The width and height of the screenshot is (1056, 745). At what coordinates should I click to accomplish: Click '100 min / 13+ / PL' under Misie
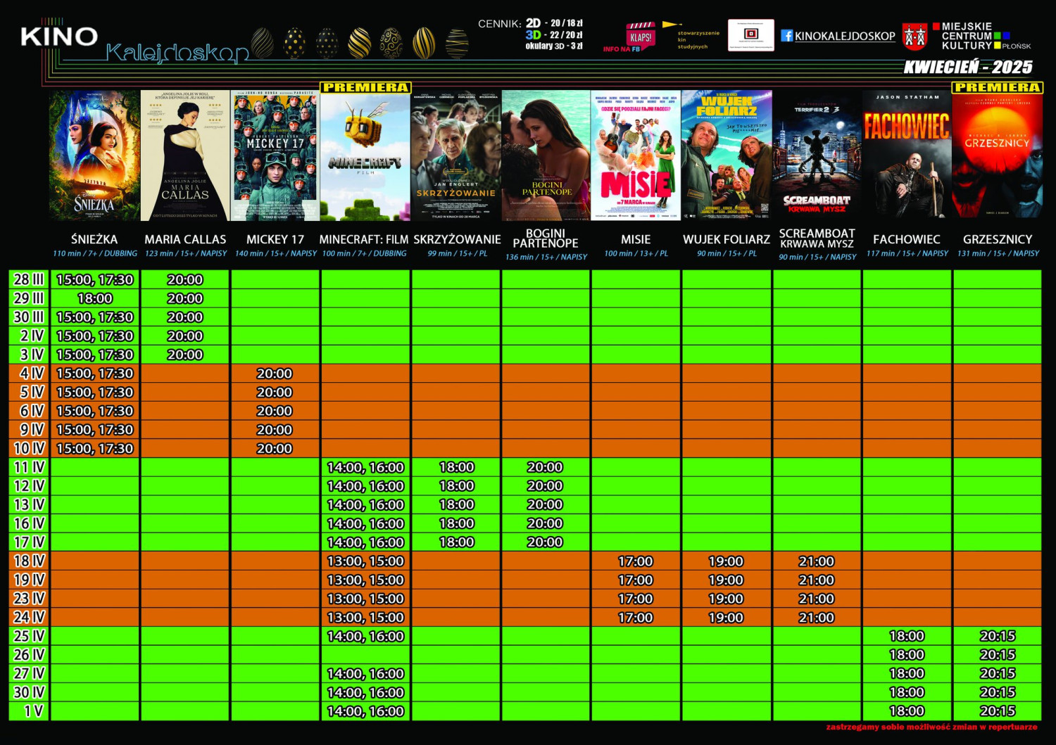pyautogui.click(x=636, y=253)
